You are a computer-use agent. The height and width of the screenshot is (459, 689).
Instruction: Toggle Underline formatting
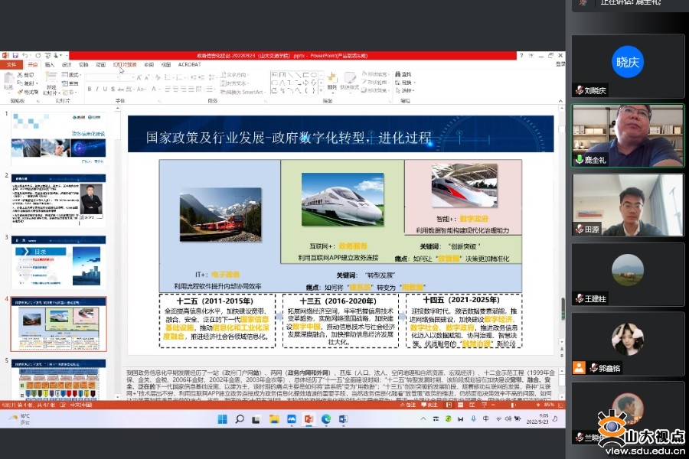point(105,90)
